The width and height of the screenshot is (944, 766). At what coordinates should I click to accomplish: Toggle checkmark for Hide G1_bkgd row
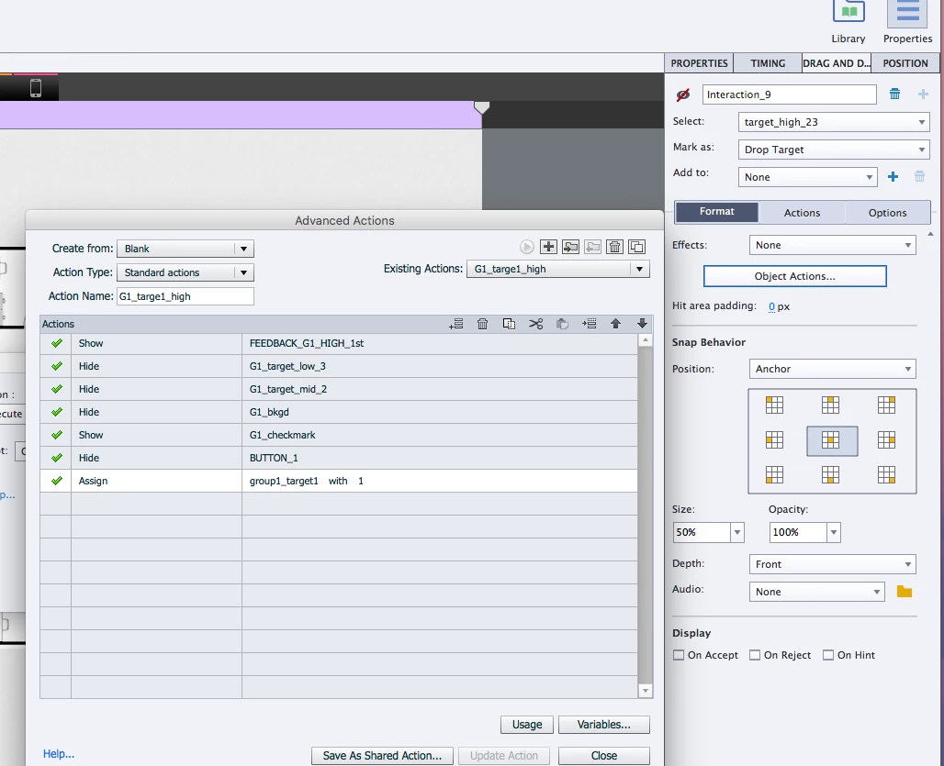point(57,412)
